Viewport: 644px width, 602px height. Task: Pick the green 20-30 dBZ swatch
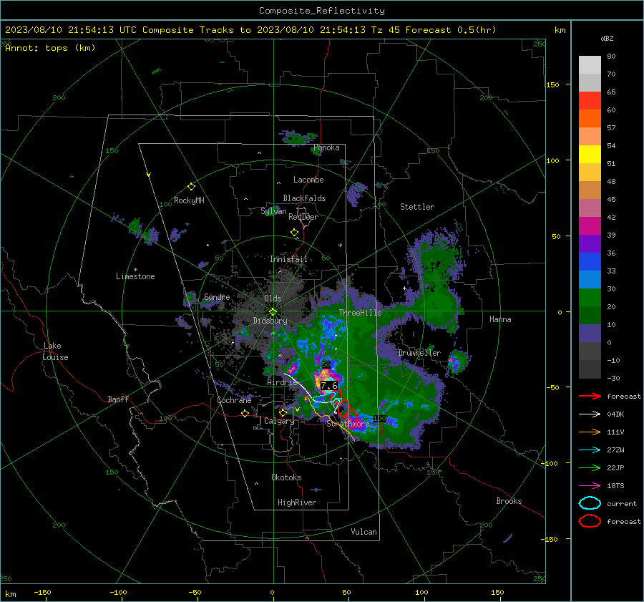click(590, 298)
